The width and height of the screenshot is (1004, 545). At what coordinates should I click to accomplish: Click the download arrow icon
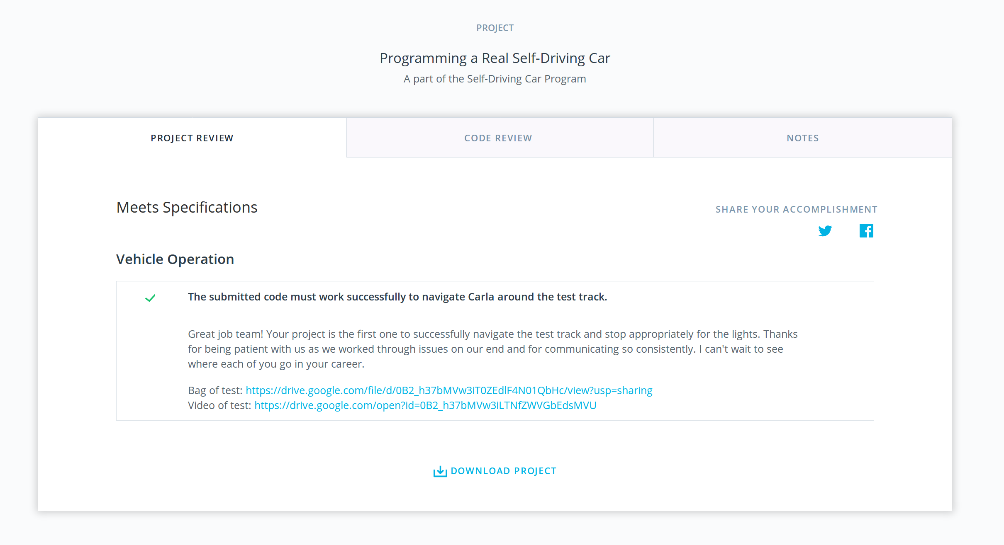click(440, 471)
